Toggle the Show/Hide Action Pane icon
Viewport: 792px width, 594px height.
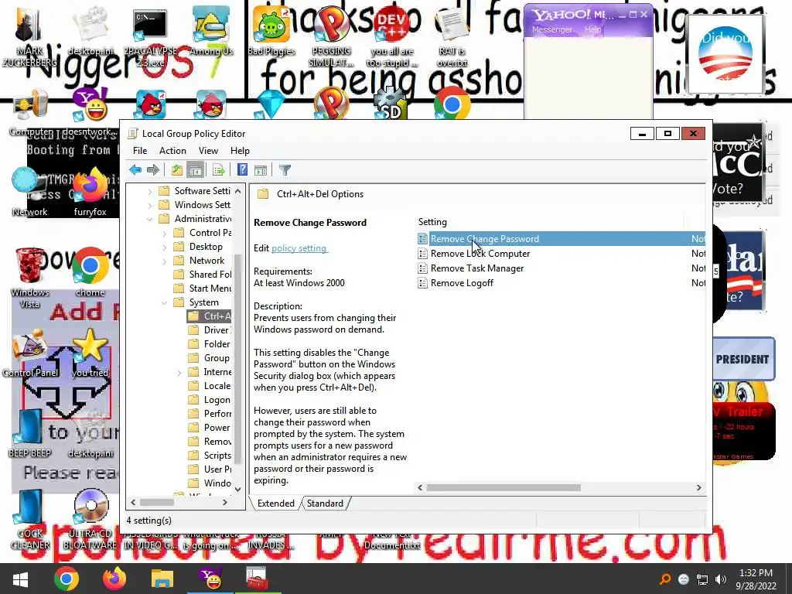point(261,169)
